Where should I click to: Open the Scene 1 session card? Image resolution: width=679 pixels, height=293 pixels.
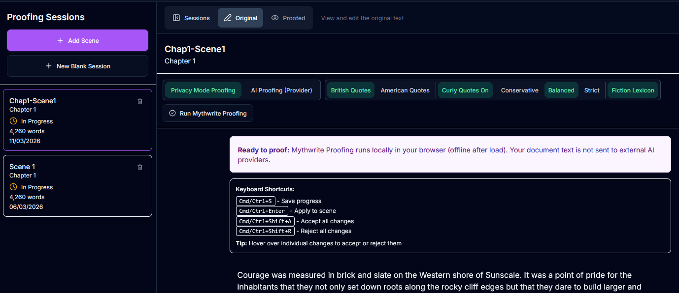point(77,186)
